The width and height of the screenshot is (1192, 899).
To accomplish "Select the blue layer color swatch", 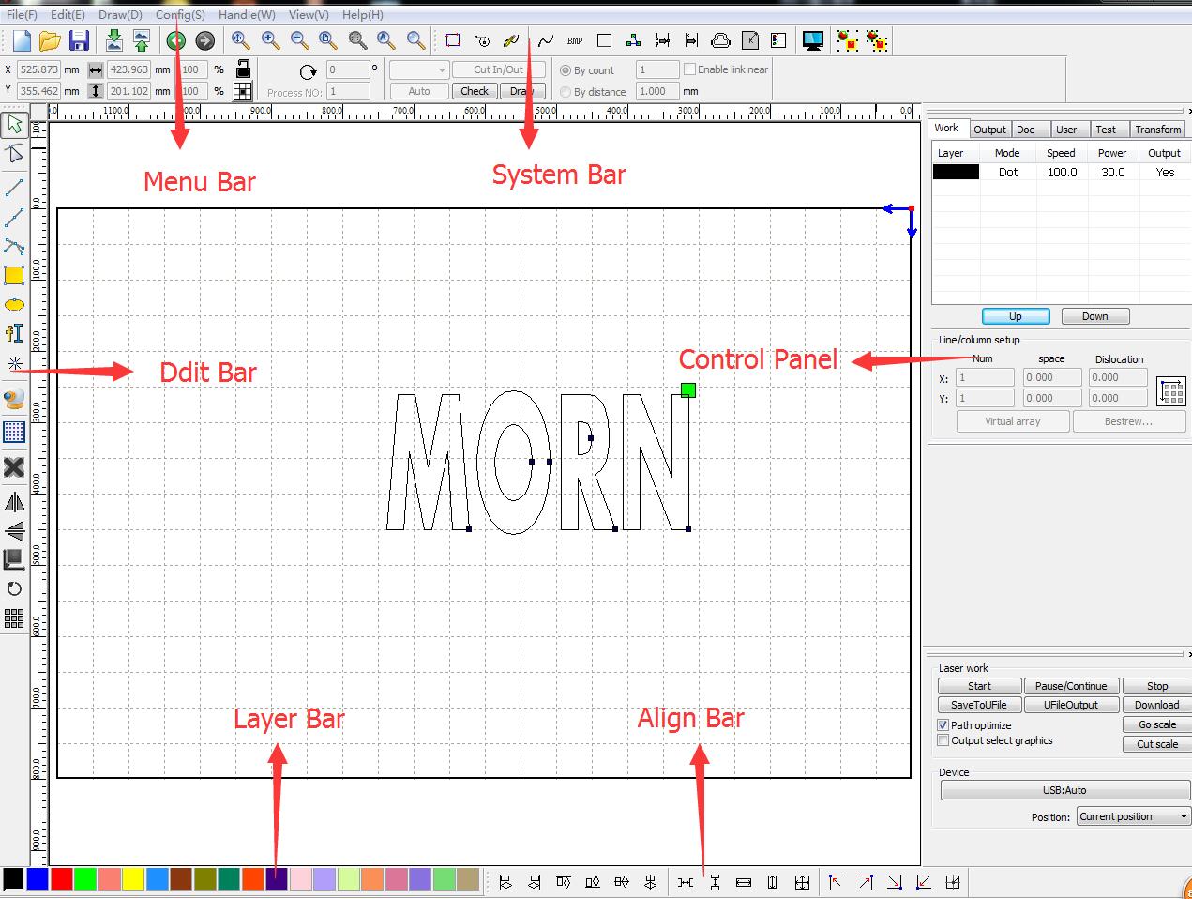I will point(38,879).
